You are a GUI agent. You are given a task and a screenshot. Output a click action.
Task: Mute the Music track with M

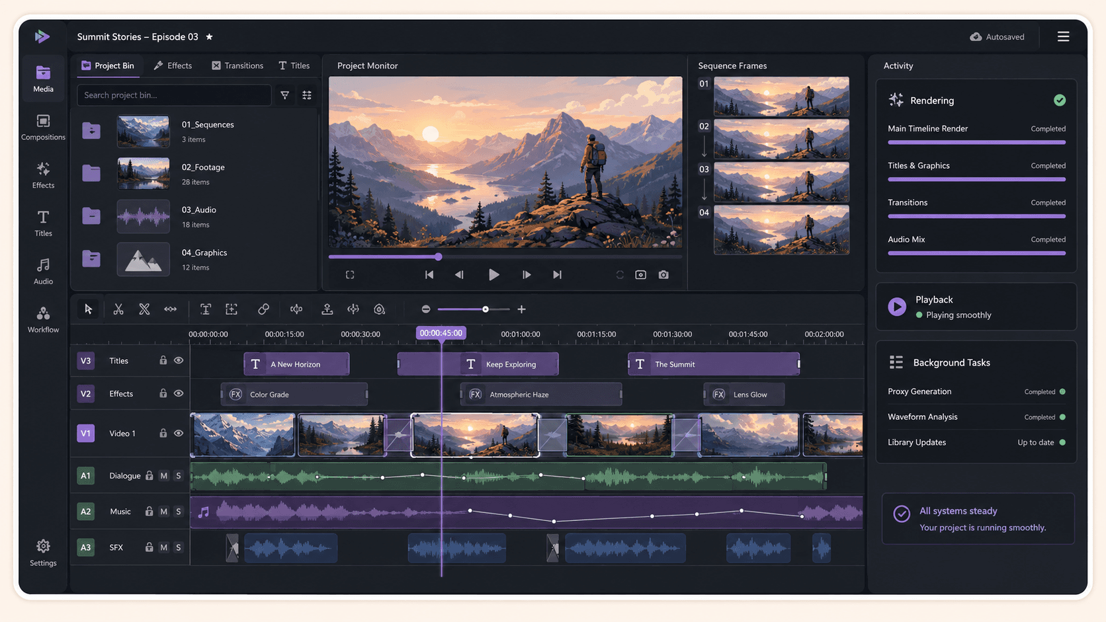coord(163,512)
